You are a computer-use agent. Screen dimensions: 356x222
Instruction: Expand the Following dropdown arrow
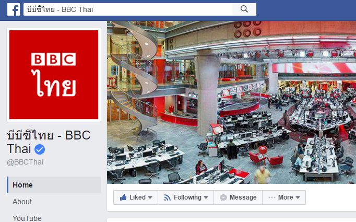point(206,197)
